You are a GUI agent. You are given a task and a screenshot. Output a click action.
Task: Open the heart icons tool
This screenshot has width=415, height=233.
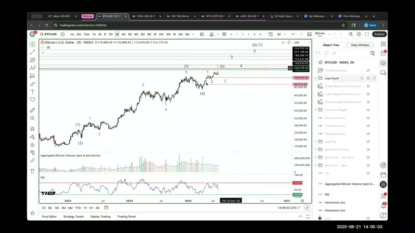(32, 100)
